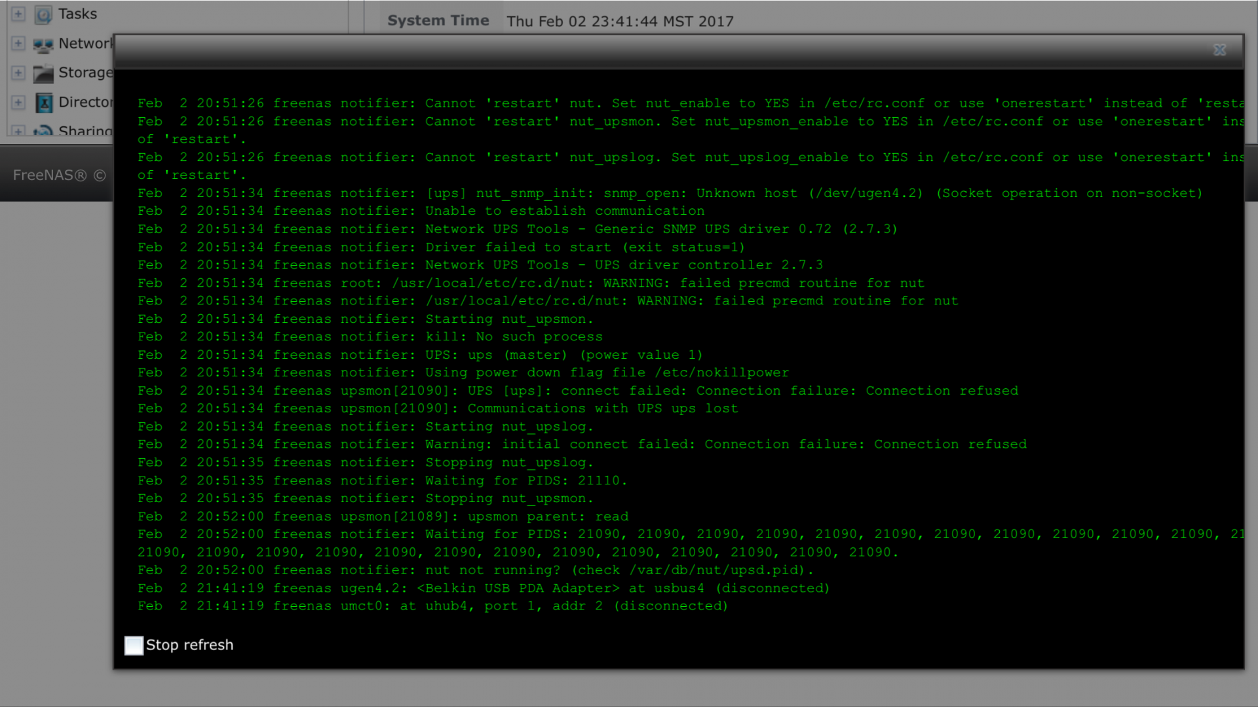
Task: Click log line 'Stopping nut_upsmon.'
Action: click(366, 498)
